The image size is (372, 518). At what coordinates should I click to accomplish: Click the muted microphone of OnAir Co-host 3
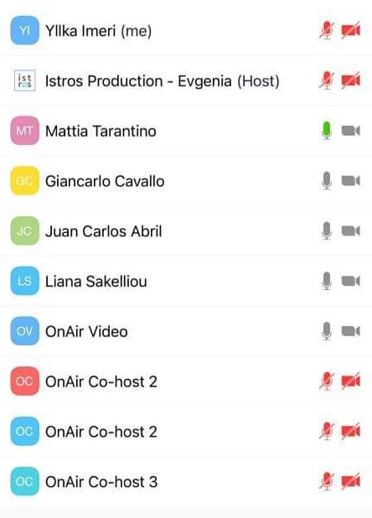327,481
